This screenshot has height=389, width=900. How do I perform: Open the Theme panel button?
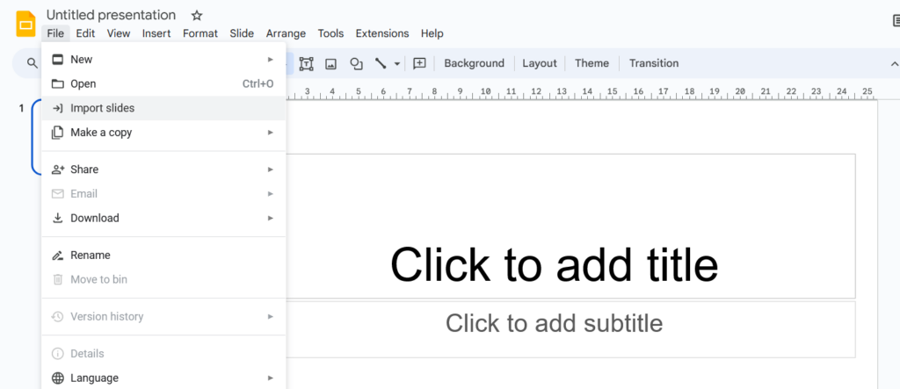pyautogui.click(x=592, y=63)
